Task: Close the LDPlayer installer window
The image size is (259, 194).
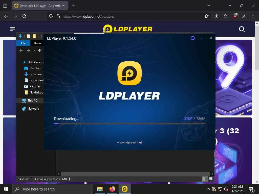Action: [x=211, y=38]
